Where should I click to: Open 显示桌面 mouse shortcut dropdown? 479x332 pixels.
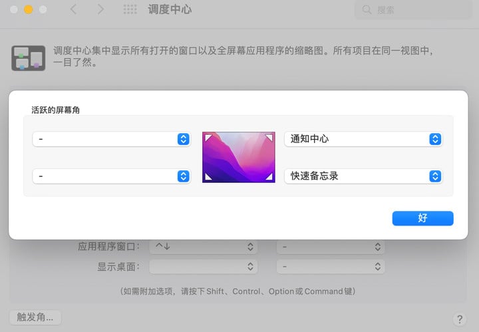[331, 267]
